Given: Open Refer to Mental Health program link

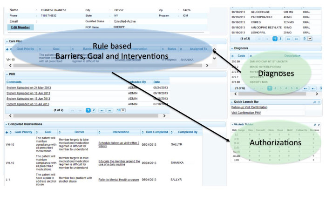Looking at the screenshot, I should [x=119, y=180].
